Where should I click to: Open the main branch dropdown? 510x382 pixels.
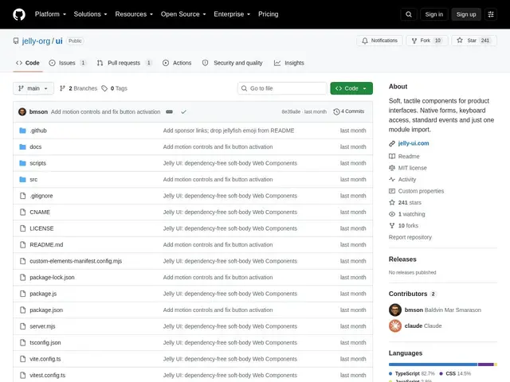pos(33,88)
